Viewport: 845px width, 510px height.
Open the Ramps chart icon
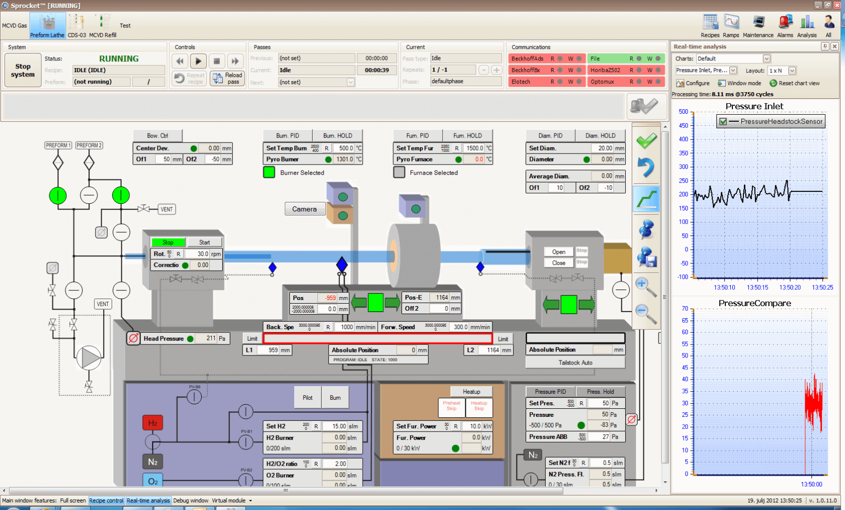pyautogui.click(x=731, y=23)
